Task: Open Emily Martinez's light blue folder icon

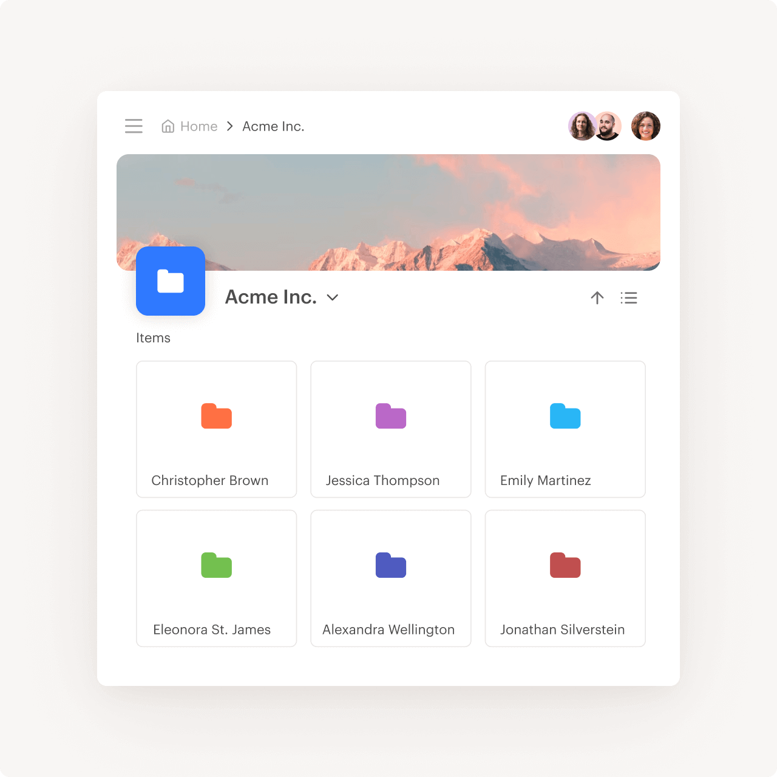Action: point(565,416)
